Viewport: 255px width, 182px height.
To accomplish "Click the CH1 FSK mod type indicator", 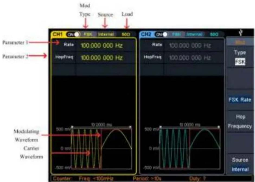I will click(x=88, y=34).
